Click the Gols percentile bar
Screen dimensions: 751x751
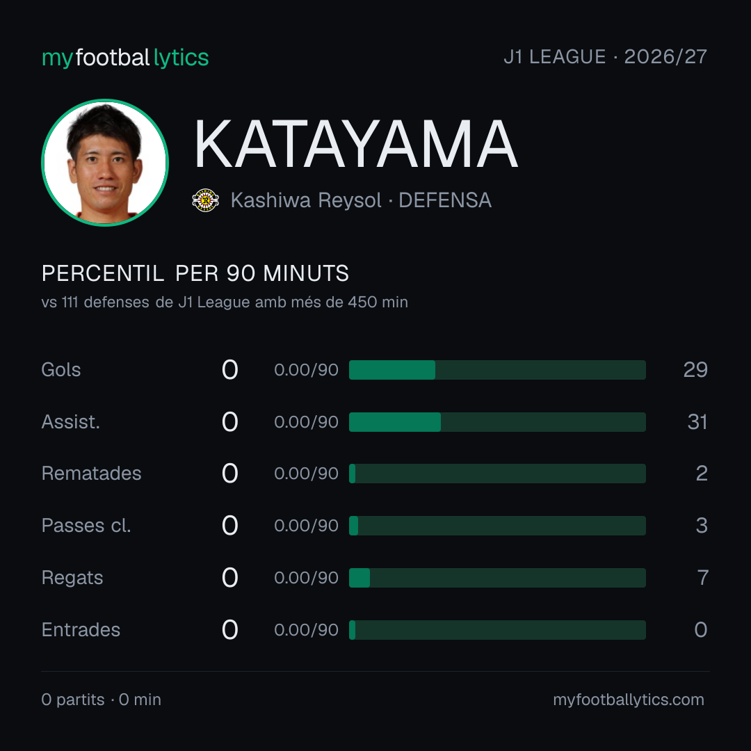(x=497, y=370)
